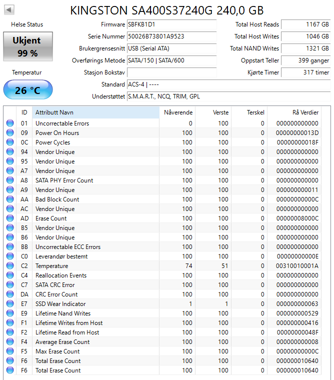Click raw value 000000000529 of Lifetime Nand Writes
Viewport: 334px width, 380px height.
pos(297,313)
